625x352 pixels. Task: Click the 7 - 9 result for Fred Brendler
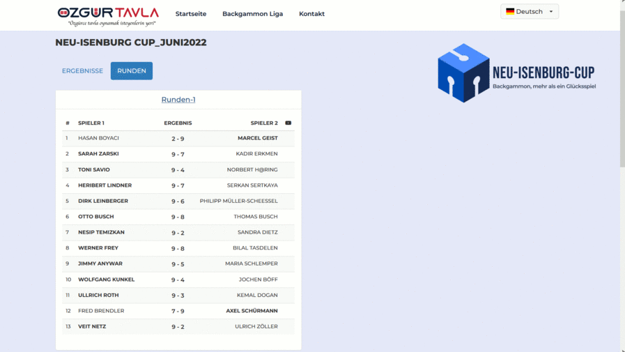pos(178,311)
